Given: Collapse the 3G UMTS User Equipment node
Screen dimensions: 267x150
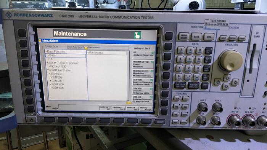Looking at the screenshot, I should coord(47,63).
